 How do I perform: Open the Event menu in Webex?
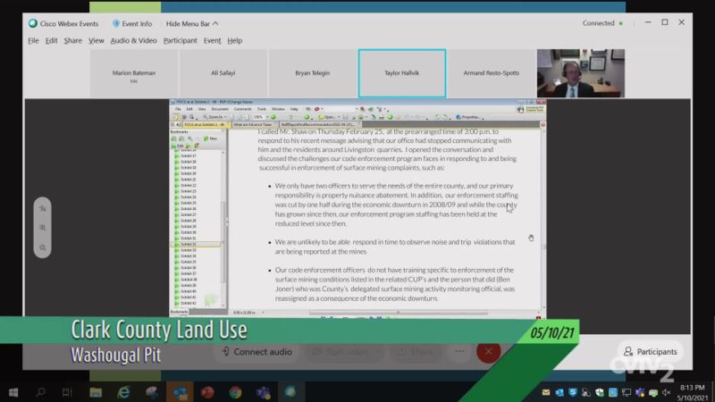[x=212, y=40]
